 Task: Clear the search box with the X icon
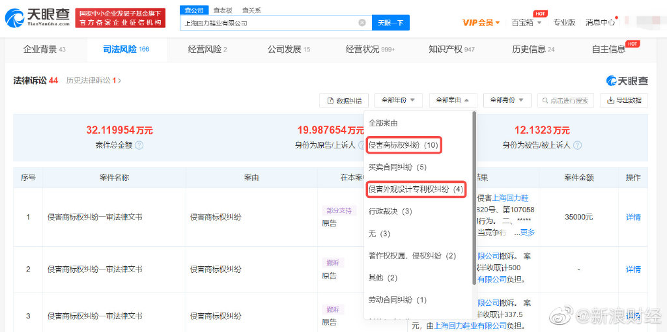click(362, 23)
